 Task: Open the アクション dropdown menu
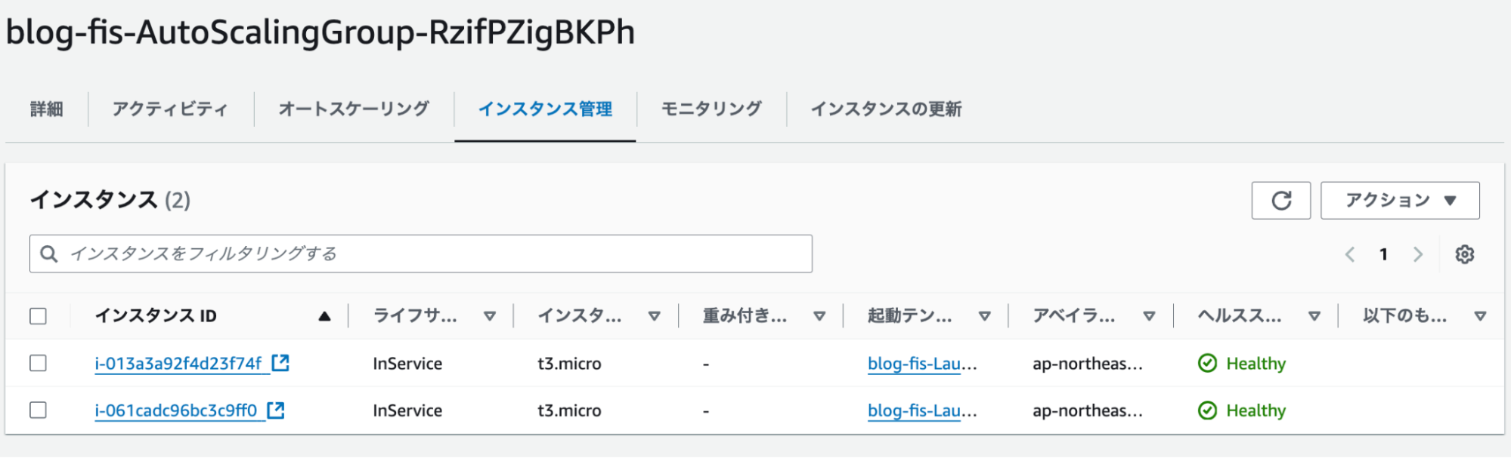pos(1399,200)
